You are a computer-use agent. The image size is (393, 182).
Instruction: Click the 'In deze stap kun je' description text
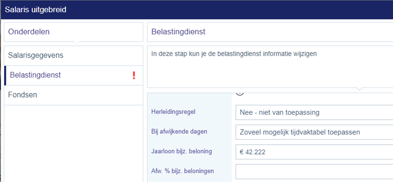[234, 54]
